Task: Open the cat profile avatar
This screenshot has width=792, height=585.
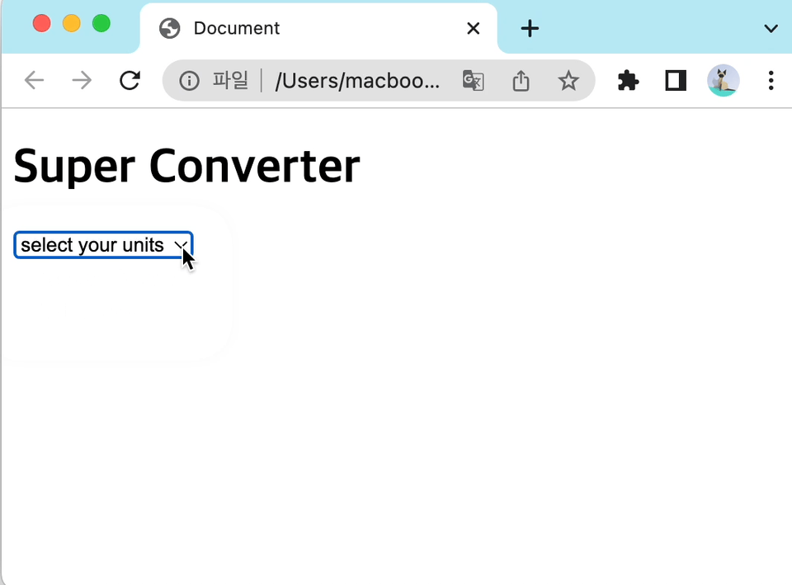Action: pos(724,80)
